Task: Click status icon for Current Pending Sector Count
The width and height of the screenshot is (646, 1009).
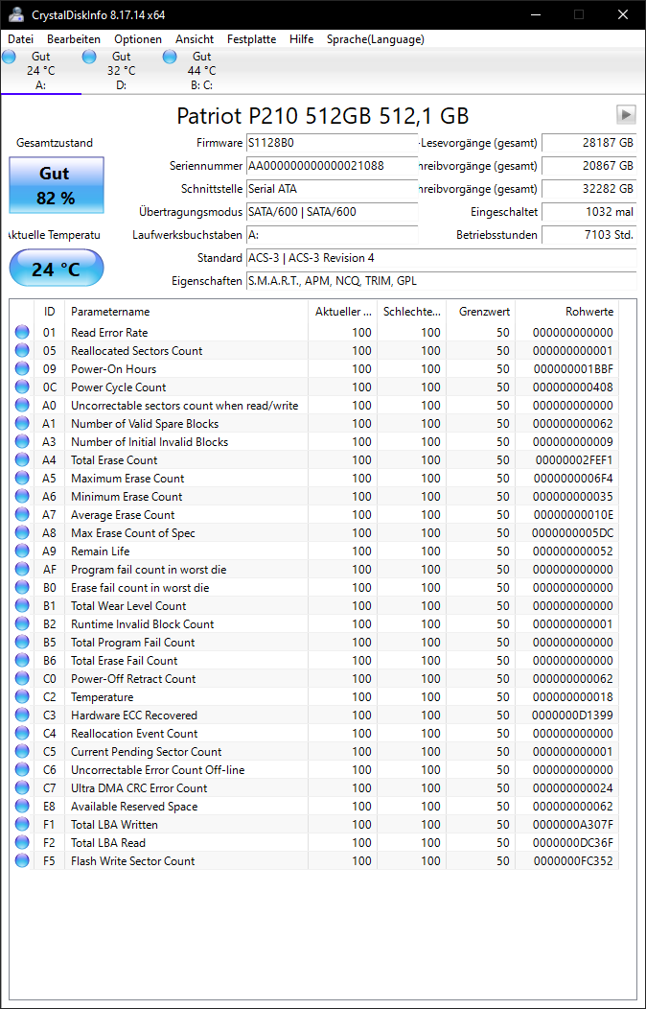Action: [22, 752]
